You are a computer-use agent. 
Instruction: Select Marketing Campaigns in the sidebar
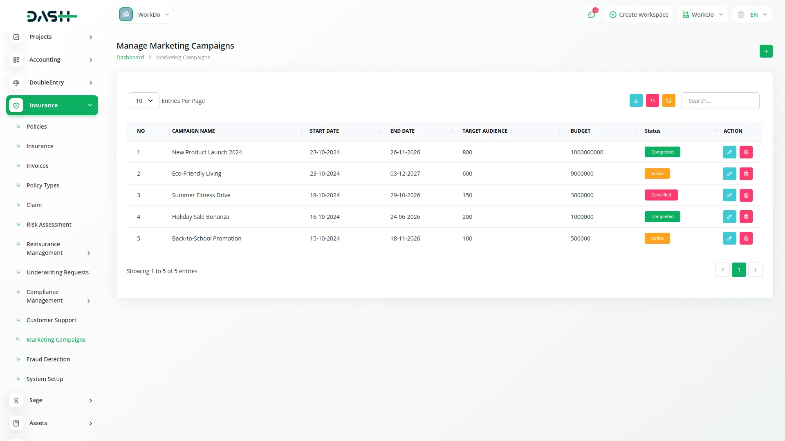point(56,339)
